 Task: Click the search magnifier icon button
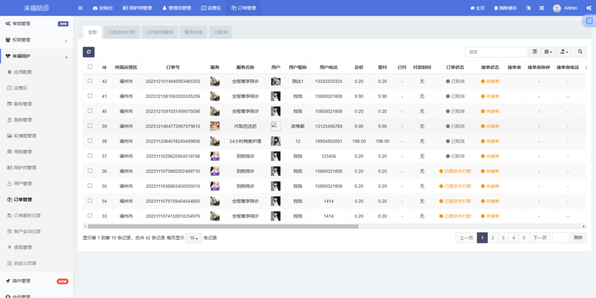coord(580,52)
